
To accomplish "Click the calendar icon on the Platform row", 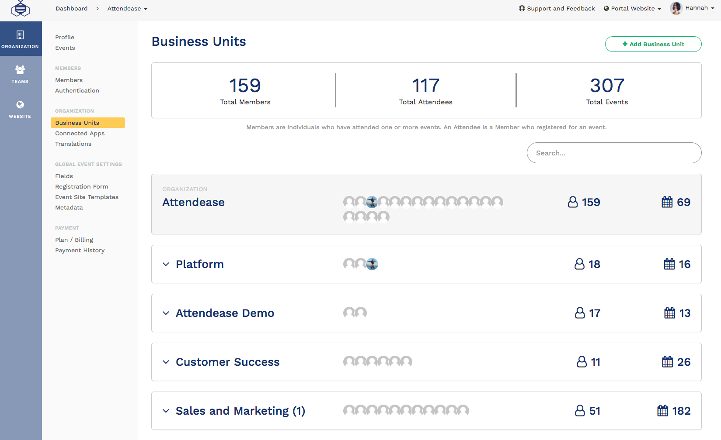I will coord(669,264).
